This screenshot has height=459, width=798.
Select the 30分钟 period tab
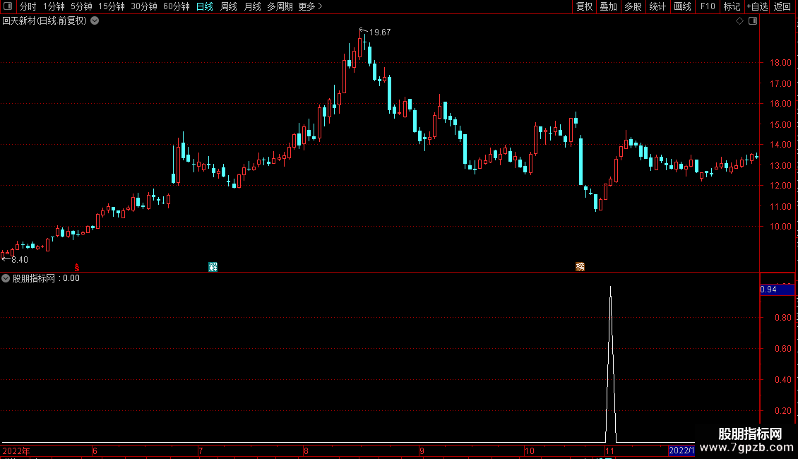click(x=143, y=6)
